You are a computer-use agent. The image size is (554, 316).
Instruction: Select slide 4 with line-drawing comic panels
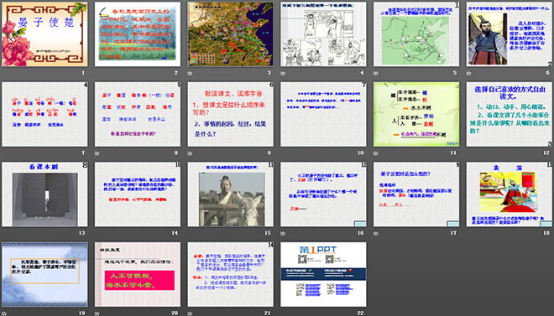[x=323, y=34]
